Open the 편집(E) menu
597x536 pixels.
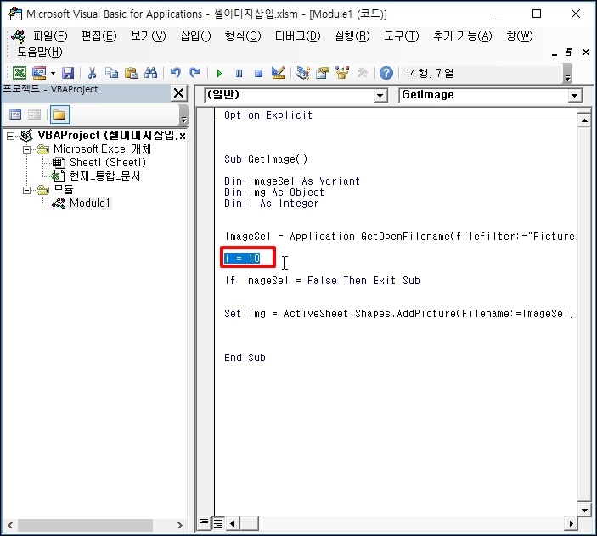tap(99, 36)
